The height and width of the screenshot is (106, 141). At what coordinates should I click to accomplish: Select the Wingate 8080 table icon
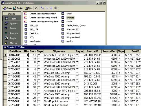(x=63, y=37)
